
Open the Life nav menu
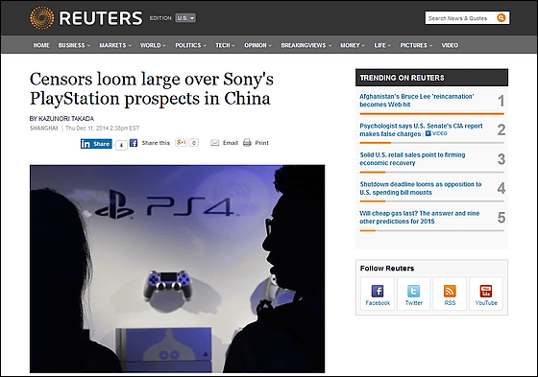382,45
